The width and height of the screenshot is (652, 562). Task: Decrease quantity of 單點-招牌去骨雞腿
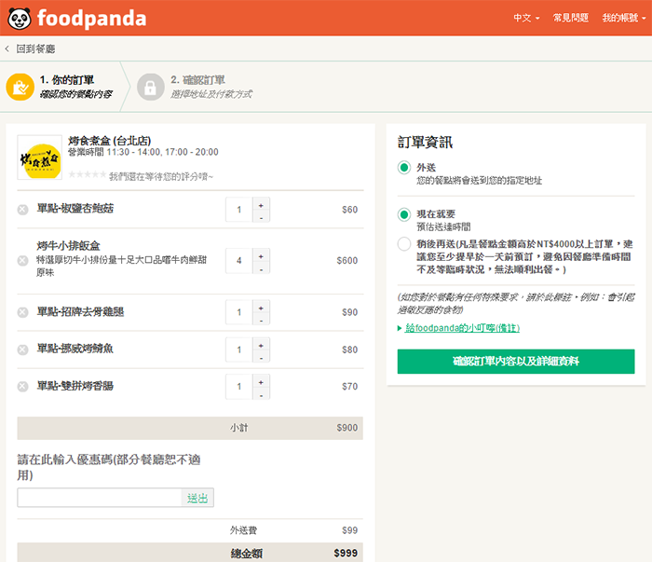click(x=261, y=320)
